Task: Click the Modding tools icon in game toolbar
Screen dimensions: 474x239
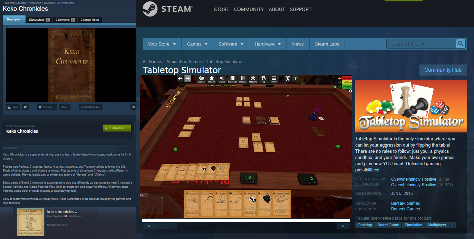Action: (253, 79)
